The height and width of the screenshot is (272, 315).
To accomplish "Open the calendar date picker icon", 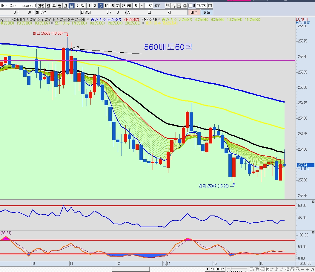I will (210, 6).
